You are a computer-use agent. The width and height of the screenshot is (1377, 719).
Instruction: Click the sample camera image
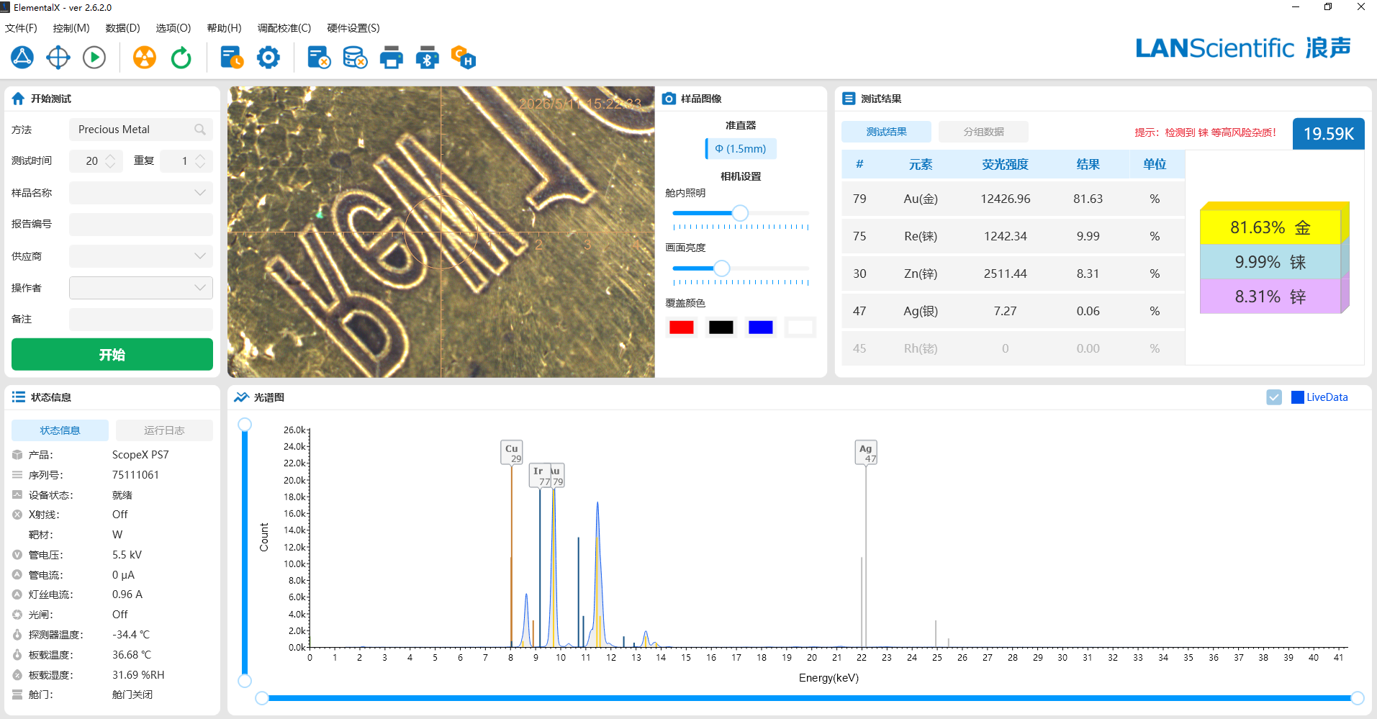pos(441,232)
